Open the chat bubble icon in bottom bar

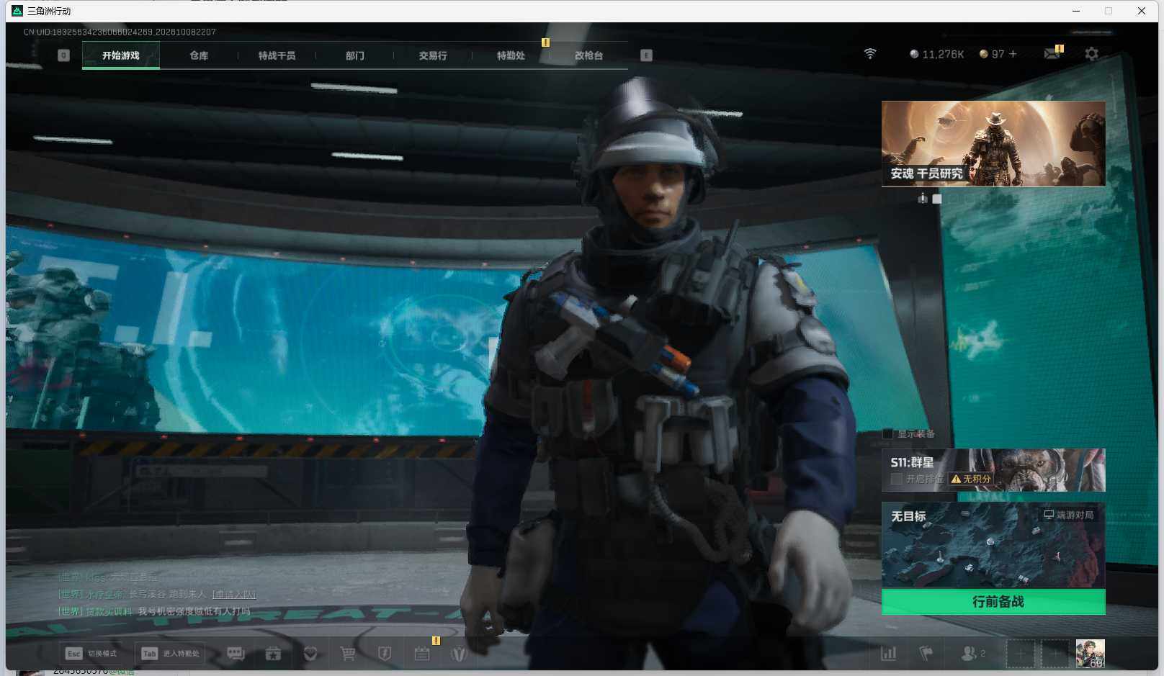pos(236,653)
